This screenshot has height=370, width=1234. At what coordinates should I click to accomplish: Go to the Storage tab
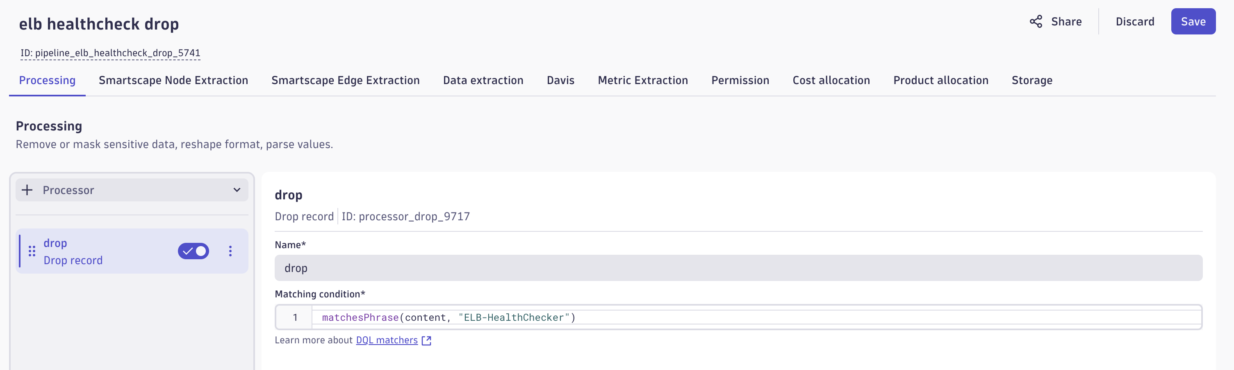(1032, 80)
